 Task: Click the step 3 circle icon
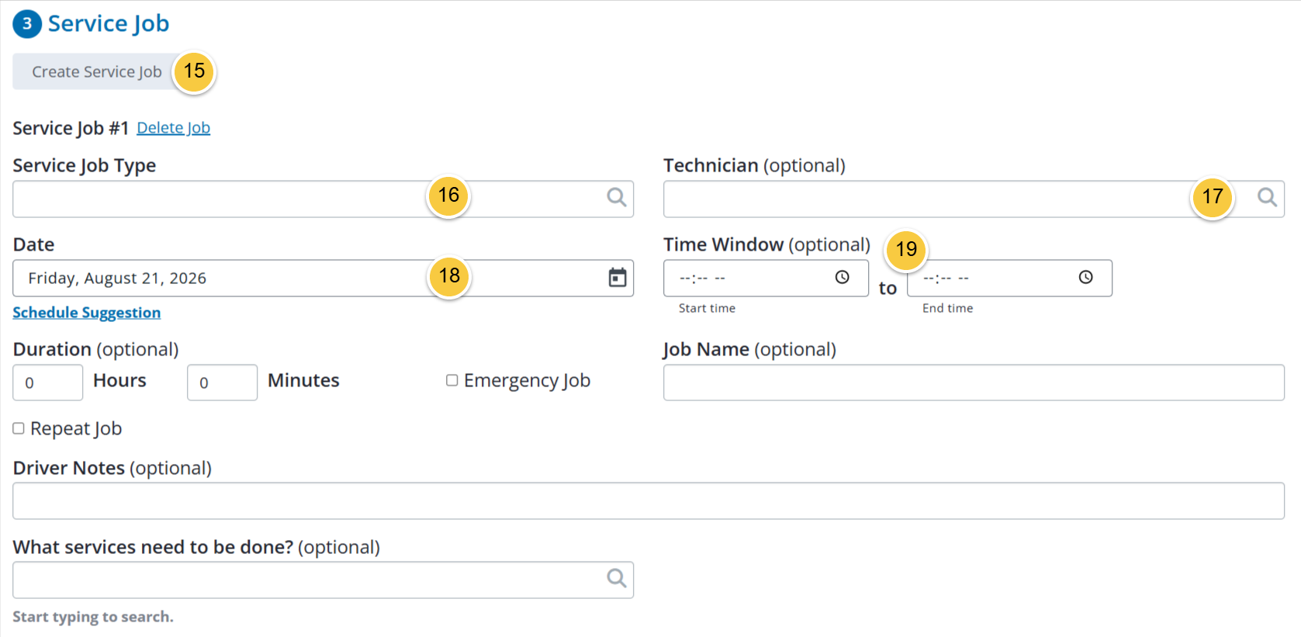tap(27, 23)
